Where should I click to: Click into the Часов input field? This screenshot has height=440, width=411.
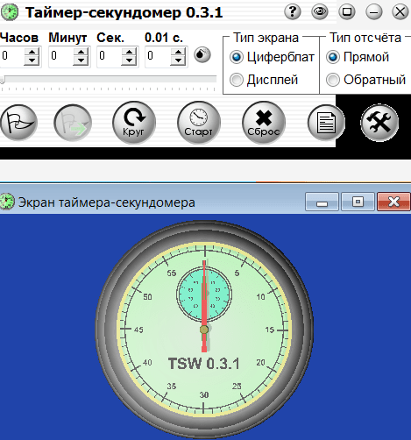12,56
